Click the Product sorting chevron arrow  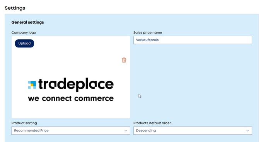(x=126, y=130)
